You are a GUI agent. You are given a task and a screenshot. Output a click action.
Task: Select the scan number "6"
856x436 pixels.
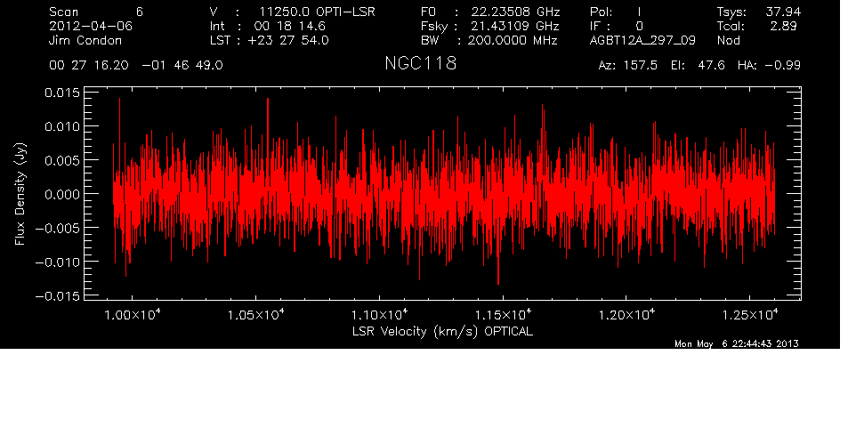140,12
